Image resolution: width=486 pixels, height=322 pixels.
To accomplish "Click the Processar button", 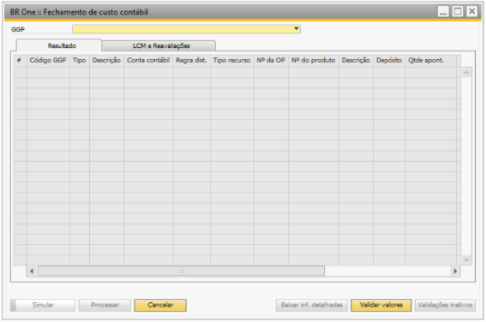I will coord(105,305).
